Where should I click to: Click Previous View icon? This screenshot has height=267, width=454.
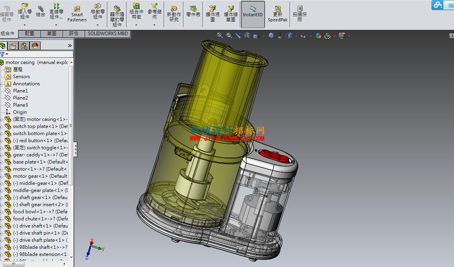tap(238, 36)
